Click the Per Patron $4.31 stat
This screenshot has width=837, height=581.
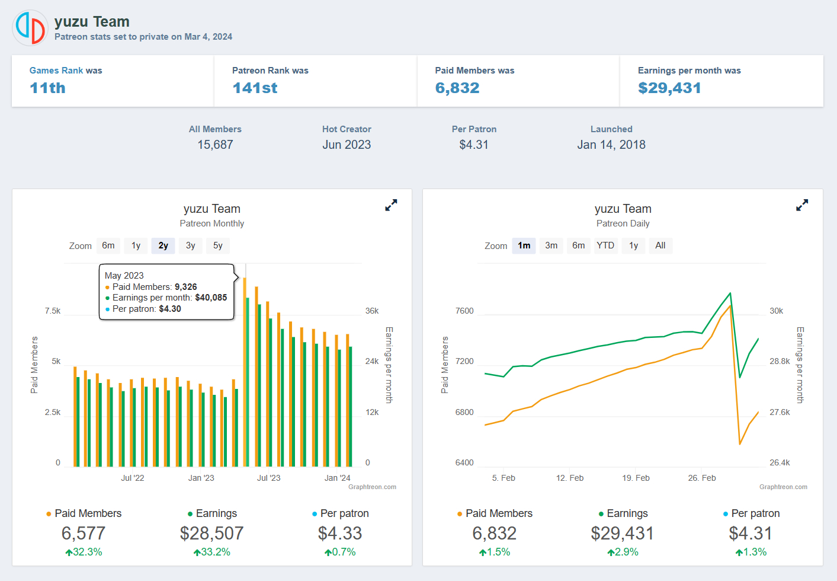474,145
